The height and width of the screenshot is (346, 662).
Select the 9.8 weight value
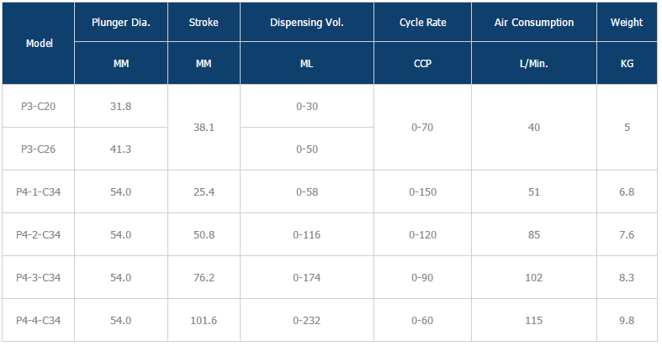point(626,321)
